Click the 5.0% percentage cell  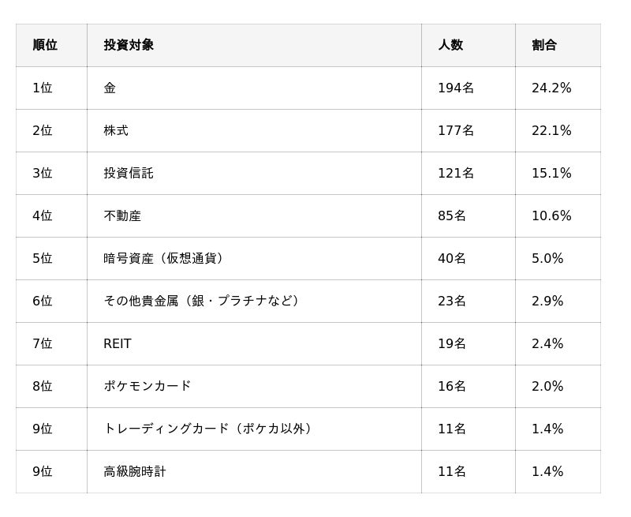click(x=547, y=258)
